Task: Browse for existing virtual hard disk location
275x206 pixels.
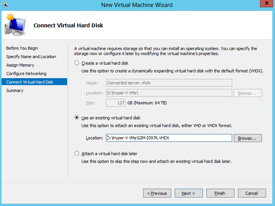Action: (x=248, y=138)
